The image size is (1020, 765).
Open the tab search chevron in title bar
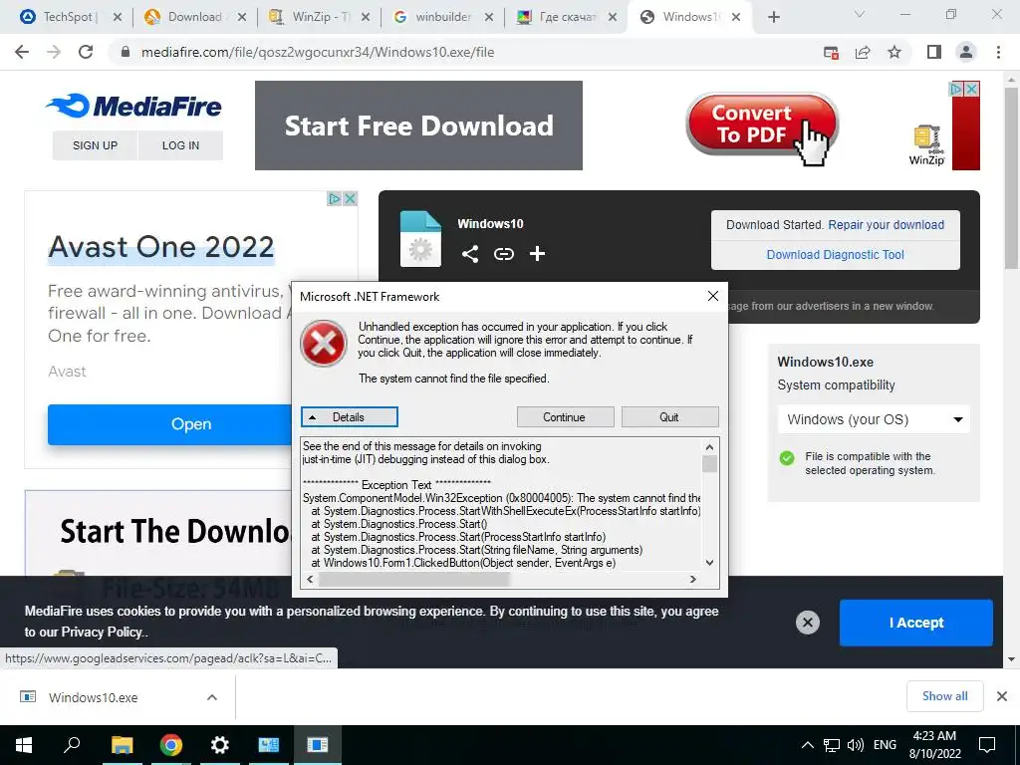(860, 14)
